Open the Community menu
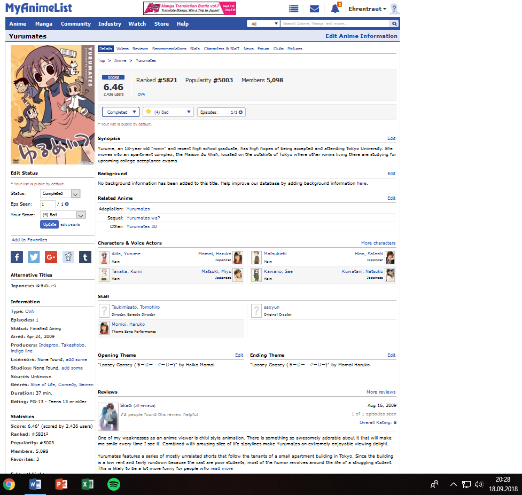This screenshot has width=522, height=495. [x=75, y=24]
